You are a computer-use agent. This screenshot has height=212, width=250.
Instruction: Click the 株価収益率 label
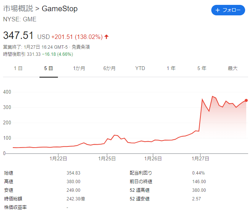pyautogui.click(x=15, y=207)
